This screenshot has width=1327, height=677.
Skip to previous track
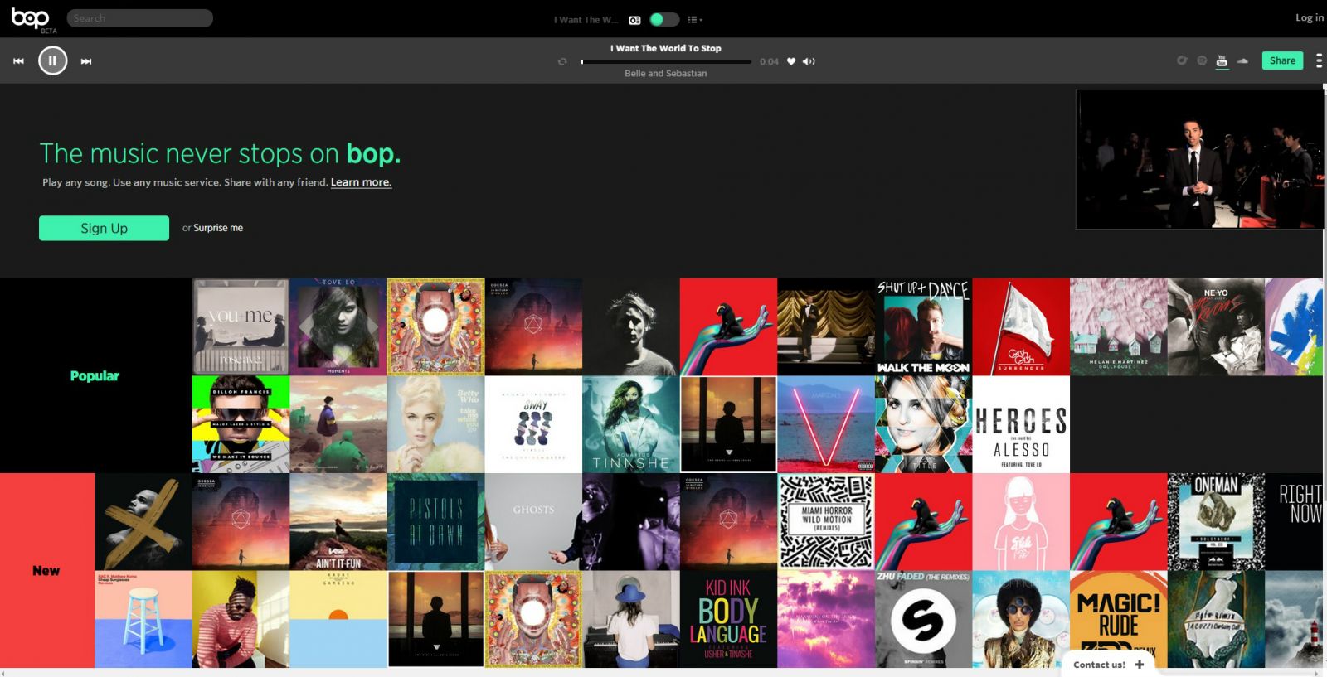[x=18, y=61]
